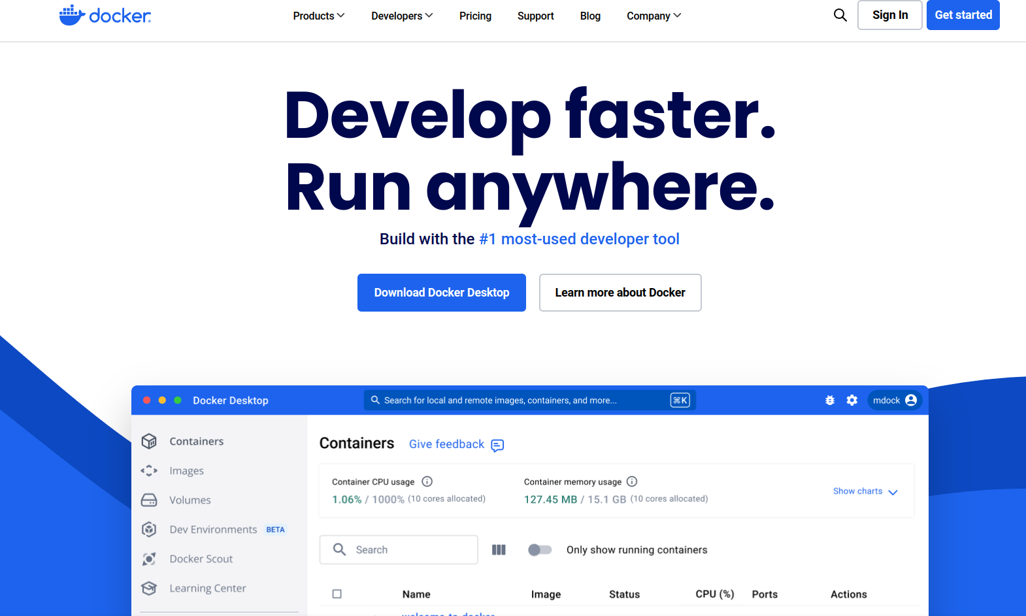Click the Get started button
Viewport: 1026px width, 616px height.
pos(963,15)
